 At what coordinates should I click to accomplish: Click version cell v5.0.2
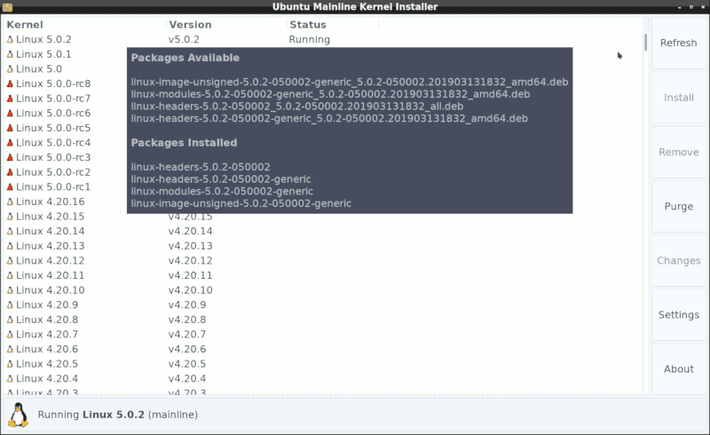pyautogui.click(x=184, y=40)
